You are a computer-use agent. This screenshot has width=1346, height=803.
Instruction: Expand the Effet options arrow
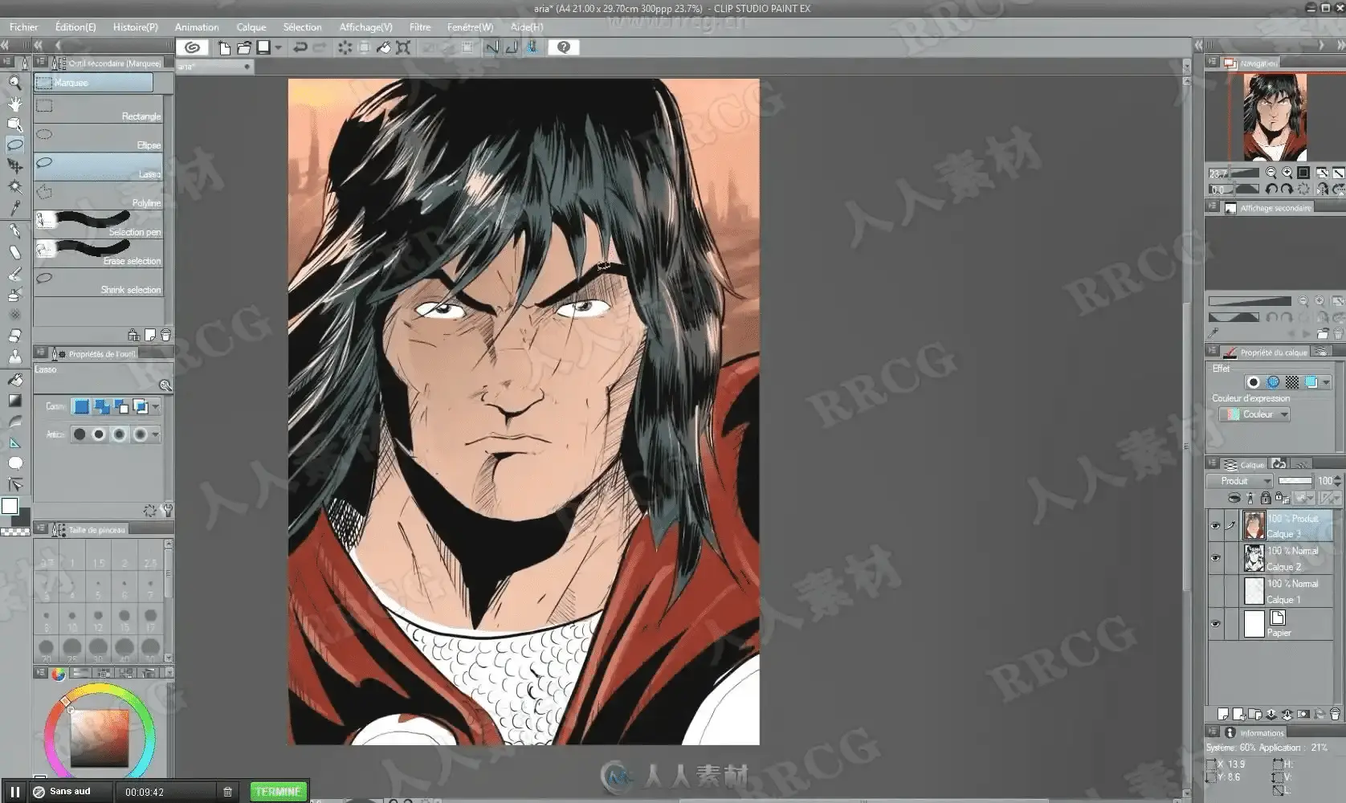(x=1326, y=382)
